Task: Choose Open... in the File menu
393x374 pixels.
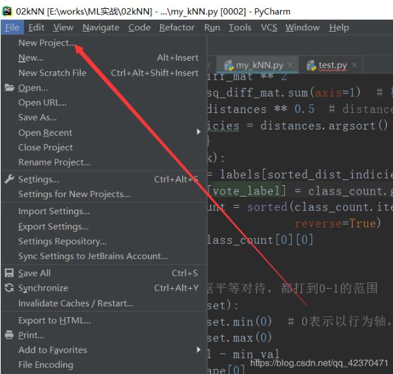Action: click(104, 87)
